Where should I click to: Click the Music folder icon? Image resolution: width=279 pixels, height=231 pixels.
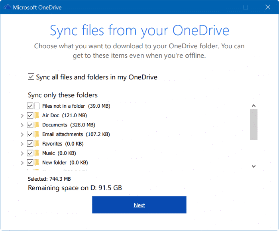[x=37, y=153]
